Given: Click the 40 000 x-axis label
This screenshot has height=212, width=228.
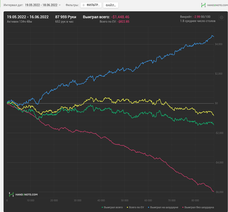Looking at the screenshot, I should (x=101, y=201).
